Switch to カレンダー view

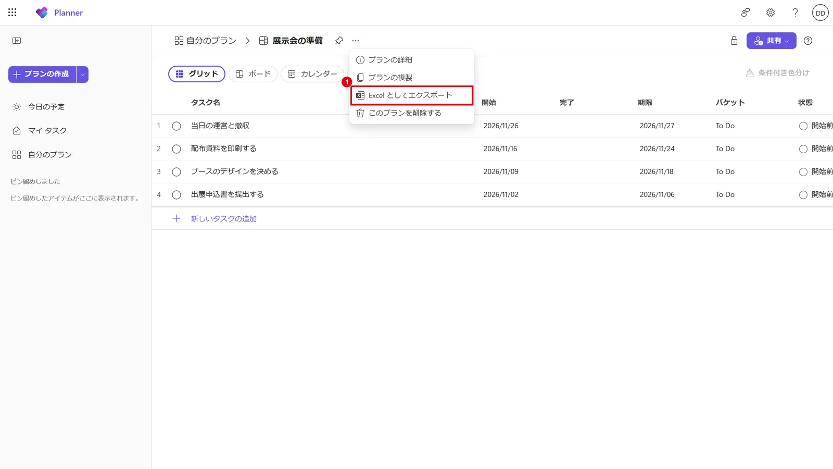click(312, 74)
